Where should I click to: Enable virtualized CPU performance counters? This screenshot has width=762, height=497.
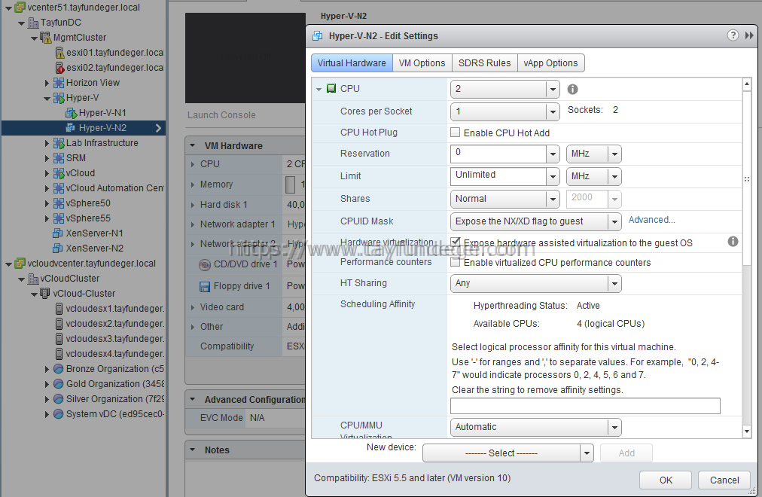coord(456,262)
